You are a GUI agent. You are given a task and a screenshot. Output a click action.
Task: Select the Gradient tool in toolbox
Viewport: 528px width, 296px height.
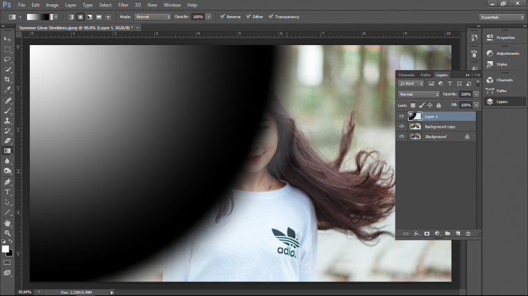click(7, 151)
